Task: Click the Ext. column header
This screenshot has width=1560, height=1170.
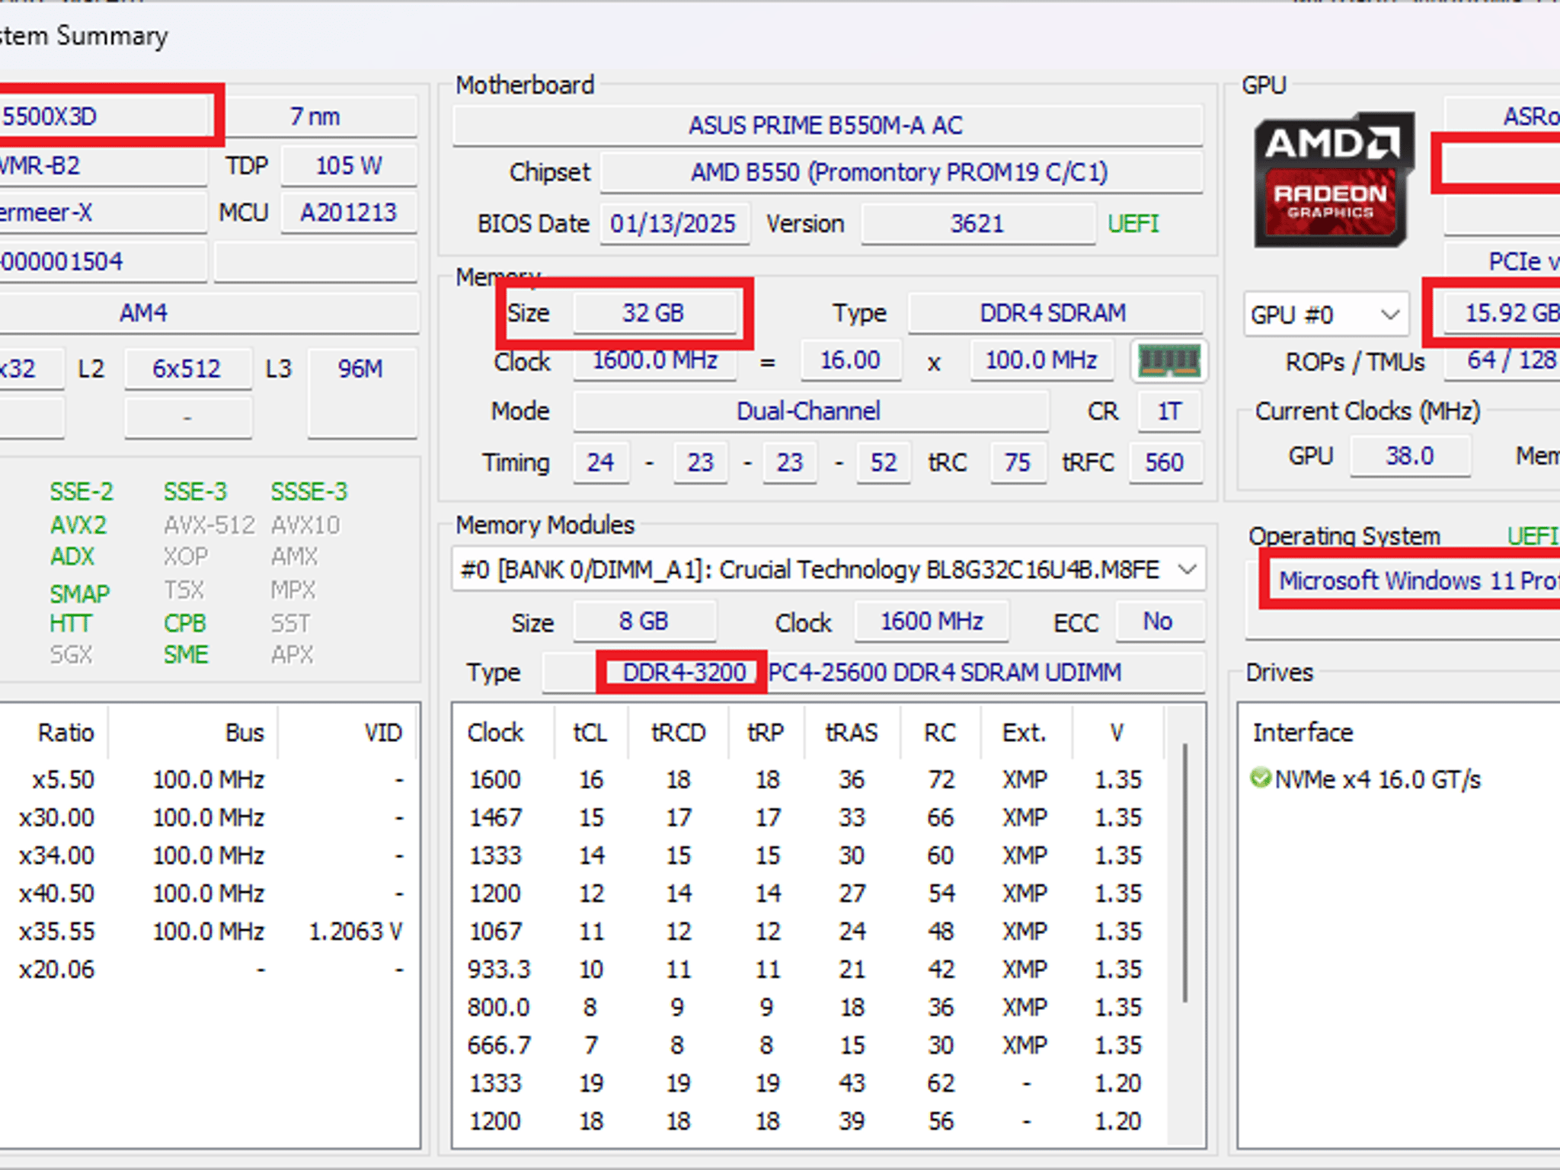Action: click(x=1025, y=732)
